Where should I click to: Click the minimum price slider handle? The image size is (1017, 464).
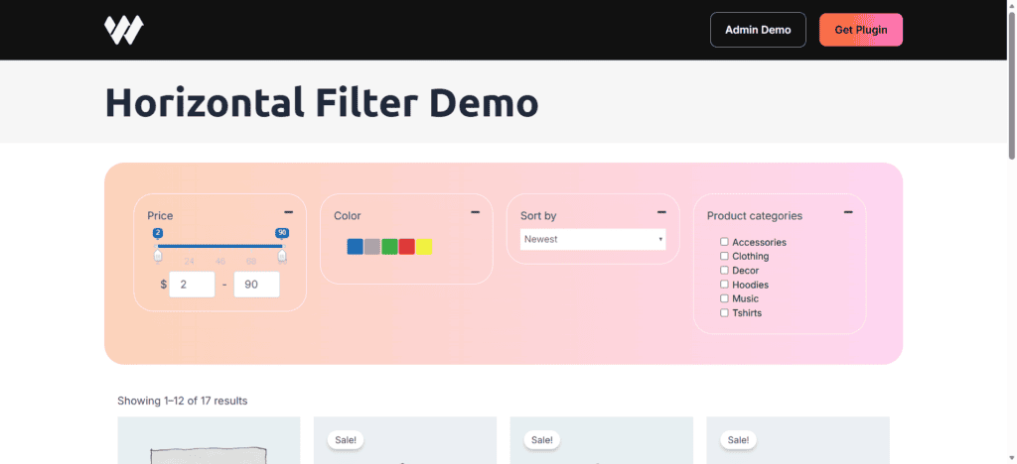[158, 256]
